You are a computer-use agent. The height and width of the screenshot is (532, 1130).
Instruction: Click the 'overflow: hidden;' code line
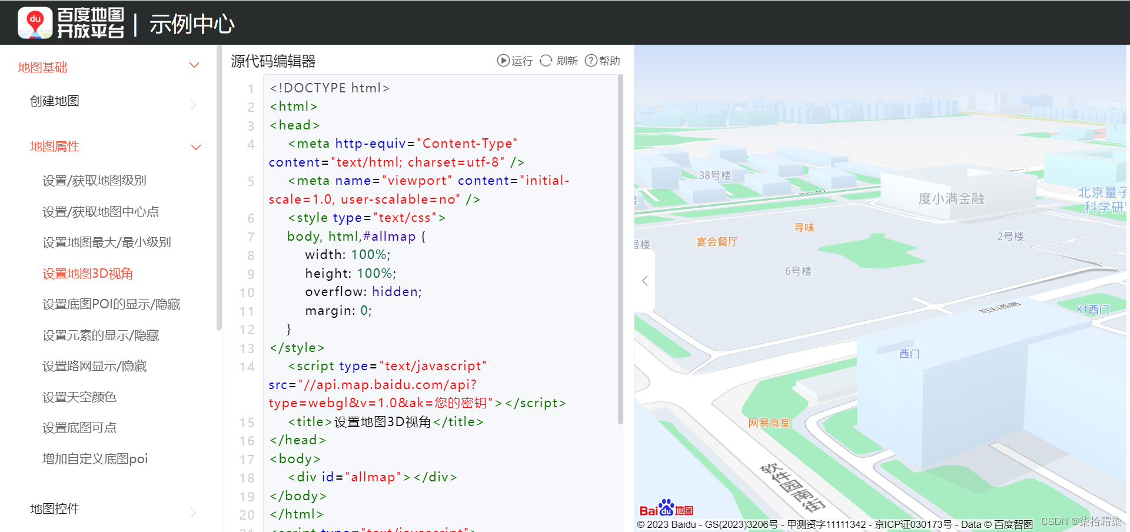pos(363,292)
